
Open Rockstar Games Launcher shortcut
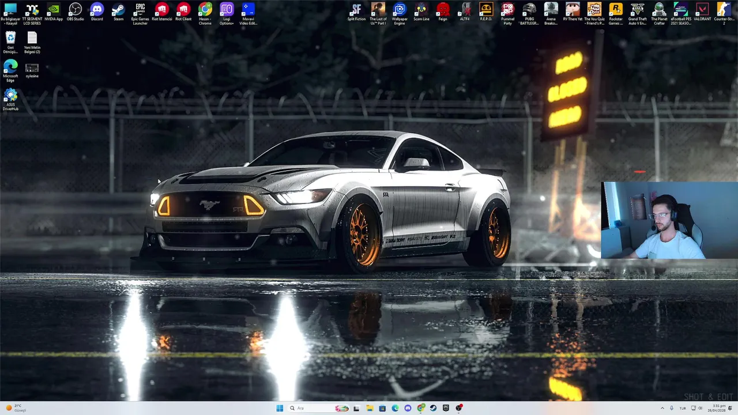click(616, 13)
